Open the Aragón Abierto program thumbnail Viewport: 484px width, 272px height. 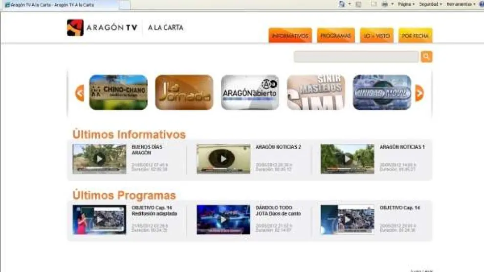250,92
